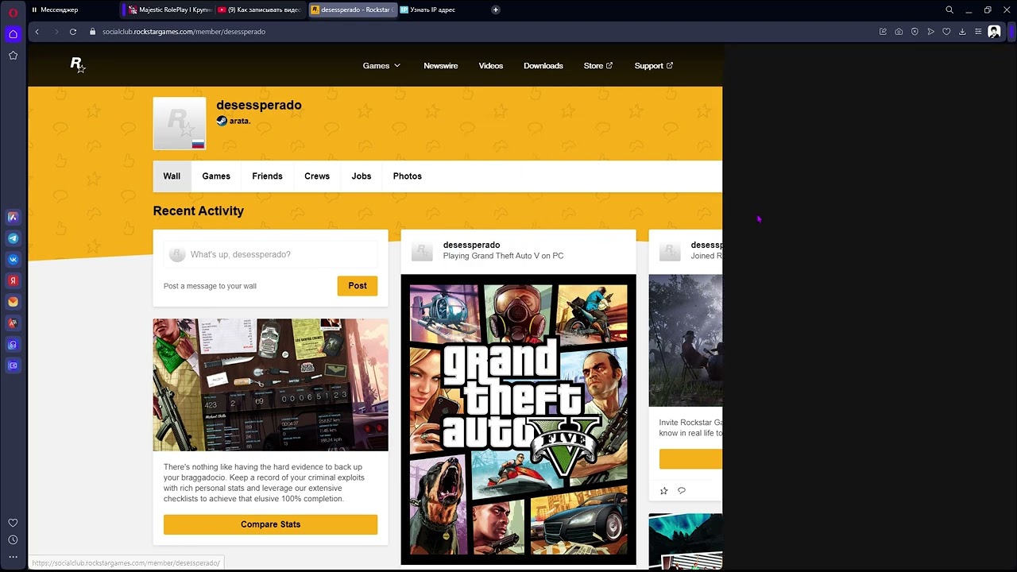Viewport: 1017px width, 572px height.
Task: Click the send/flow arrow icon
Action: (x=930, y=32)
